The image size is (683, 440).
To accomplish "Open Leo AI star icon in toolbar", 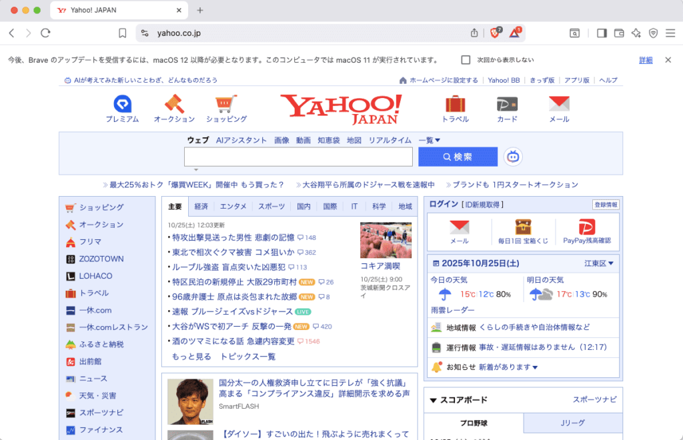I will 636,33.
